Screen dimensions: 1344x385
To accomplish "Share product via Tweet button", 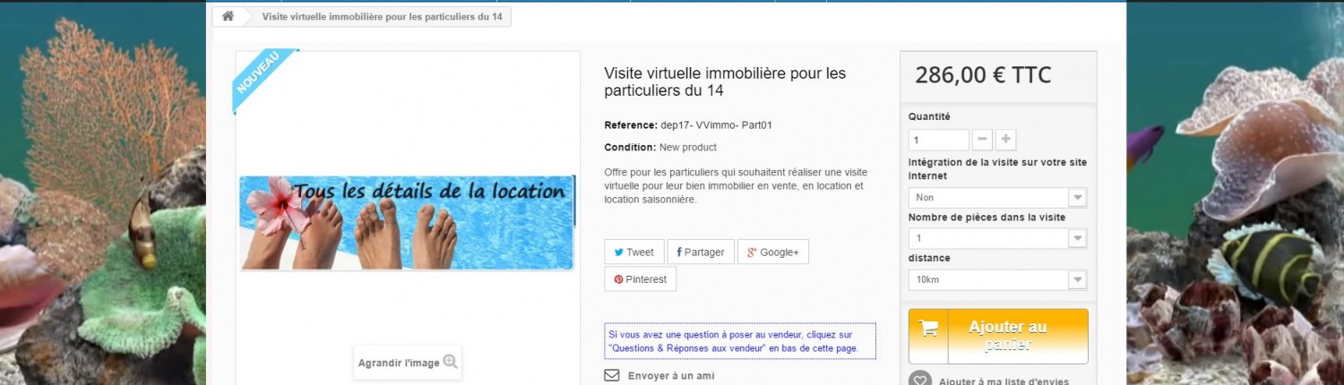I will (x=634, y=252).
